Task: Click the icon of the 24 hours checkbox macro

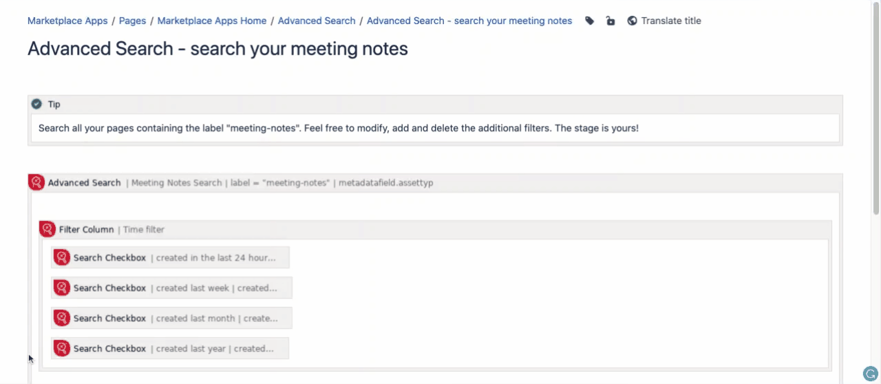Action: pos(62,257)
